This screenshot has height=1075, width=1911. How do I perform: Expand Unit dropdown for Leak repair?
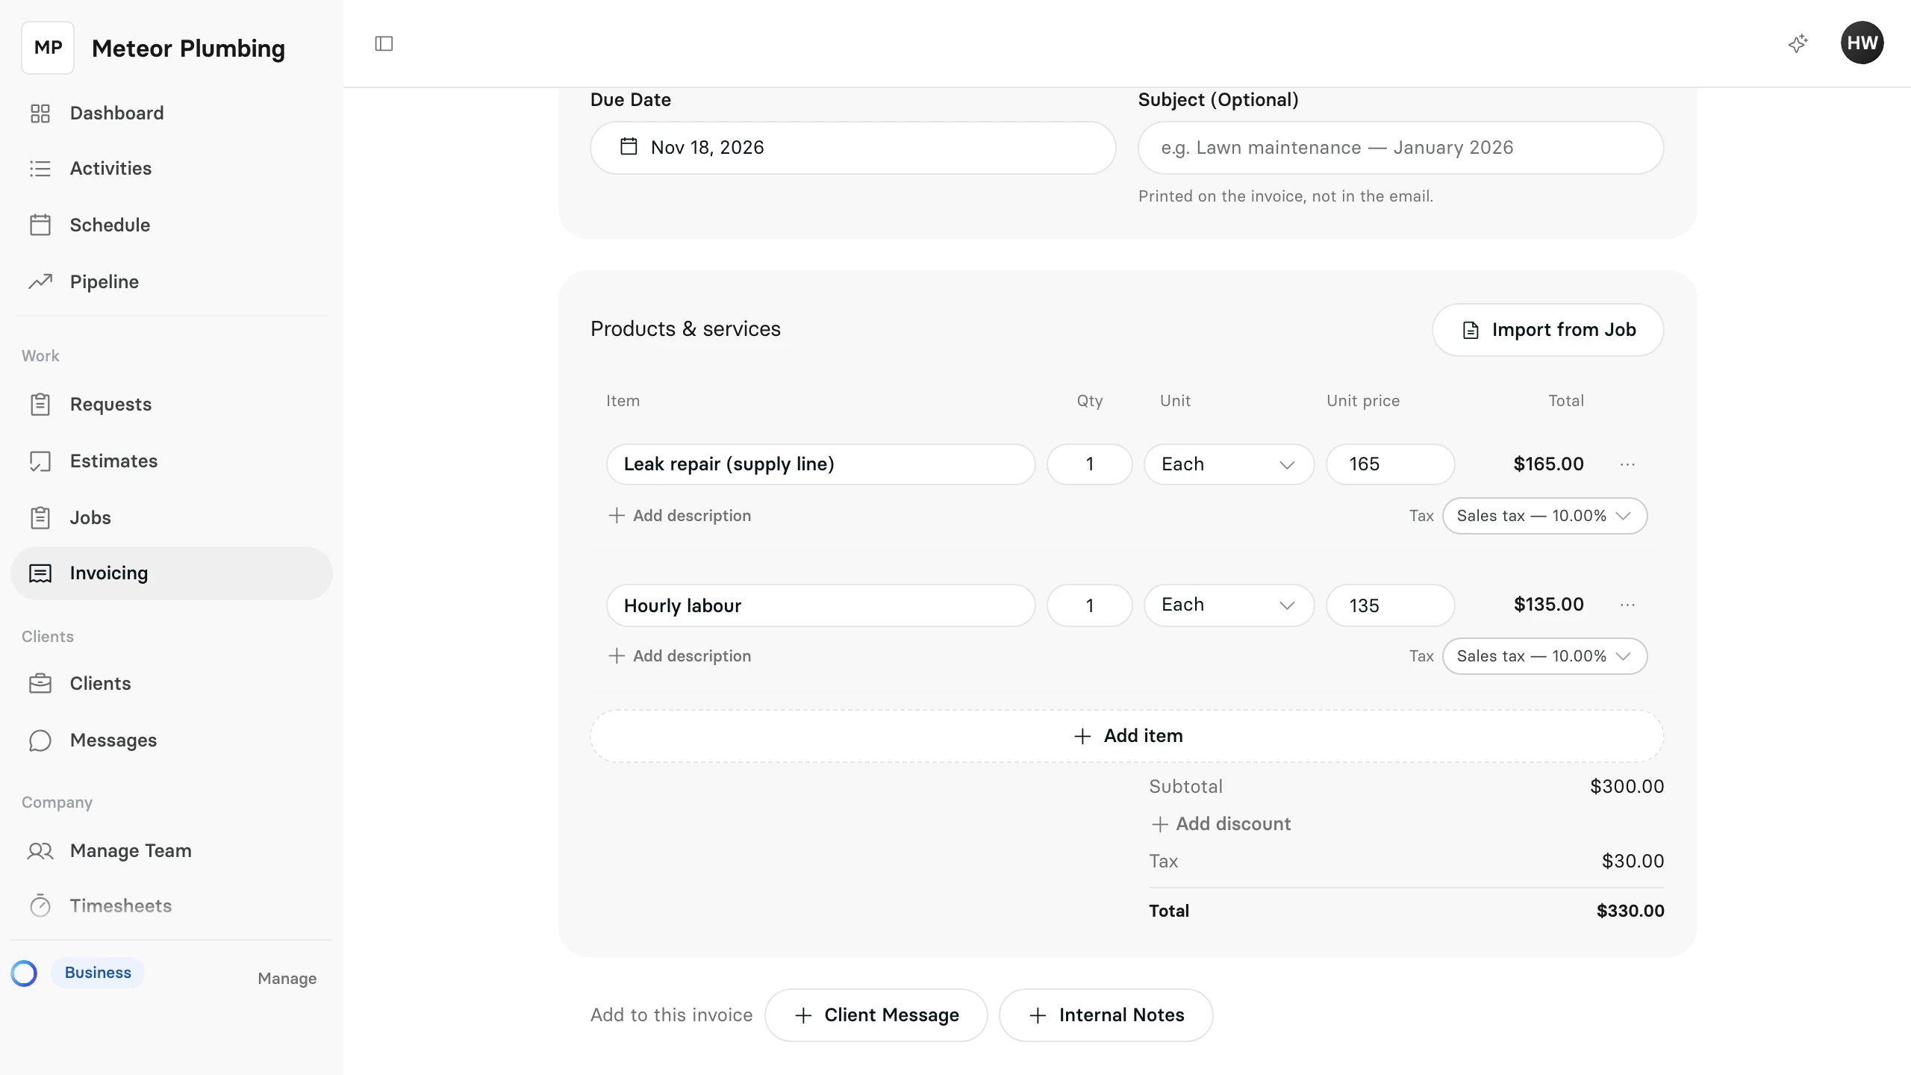click(1229, 464)
